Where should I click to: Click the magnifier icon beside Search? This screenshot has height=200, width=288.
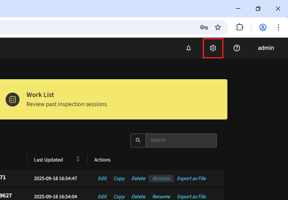[x=138, y=140]
